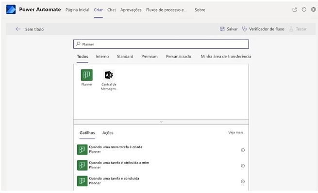Focus the Planner search input field
Viewport: 318px width, 193px height.
161,44
